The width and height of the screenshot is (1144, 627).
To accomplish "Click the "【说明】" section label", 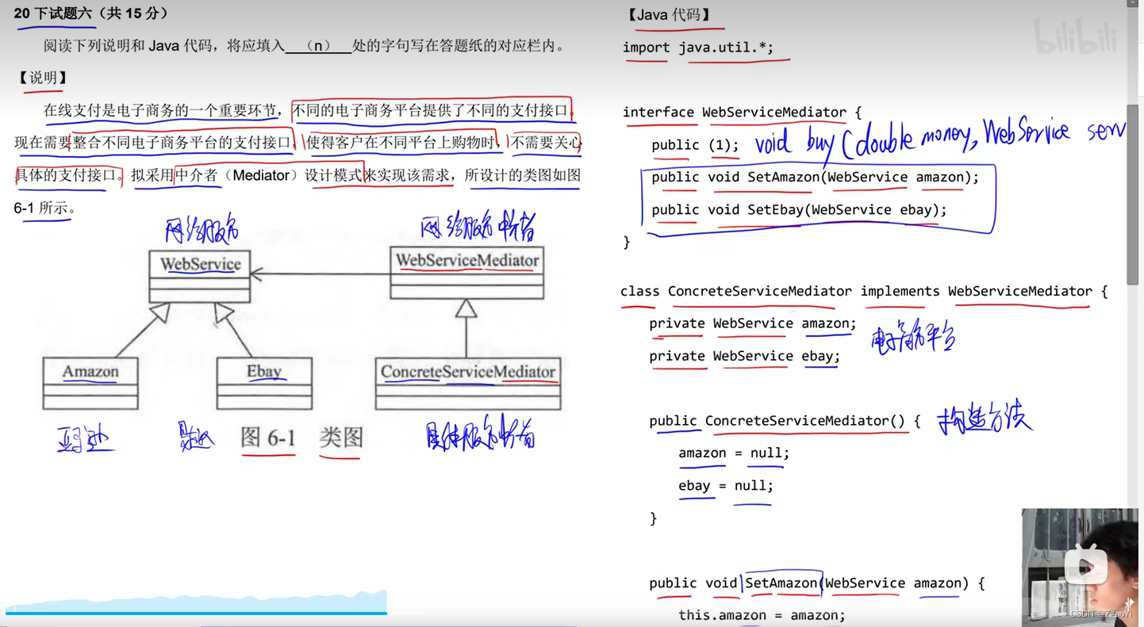I will pyautogui.click(x=42, y=78).
